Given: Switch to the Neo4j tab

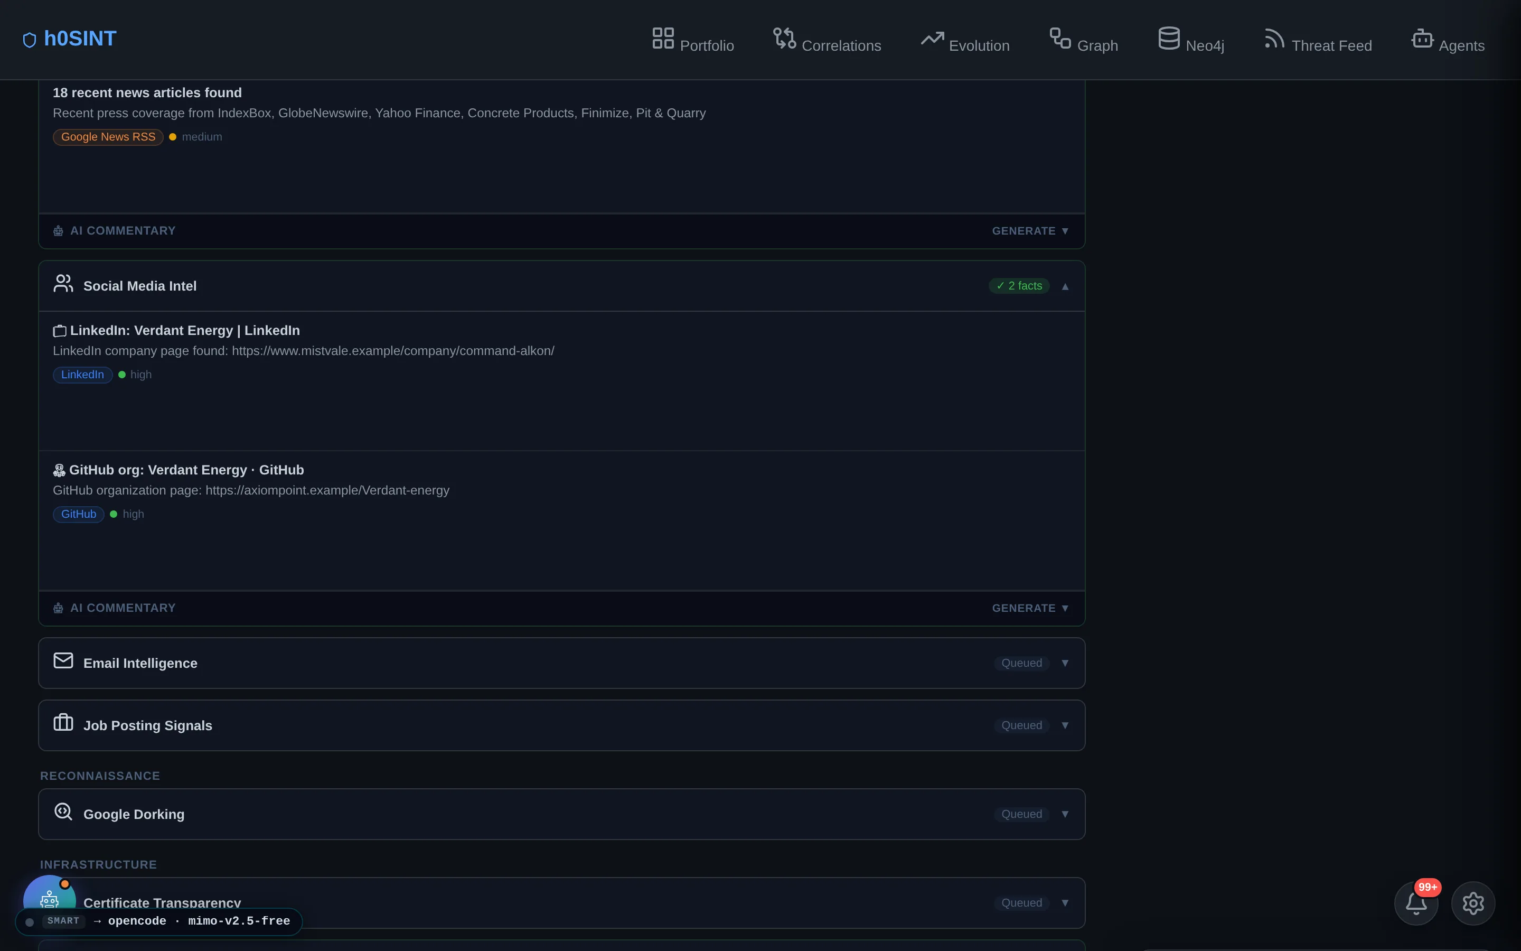Looking at the screenshot, I should [1191, 39].
